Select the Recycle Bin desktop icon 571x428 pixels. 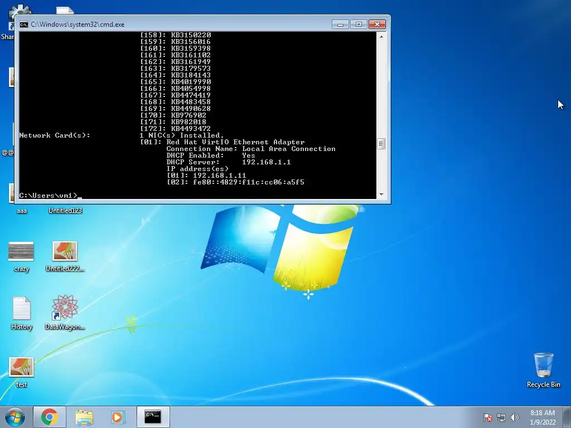pos(543,370)
